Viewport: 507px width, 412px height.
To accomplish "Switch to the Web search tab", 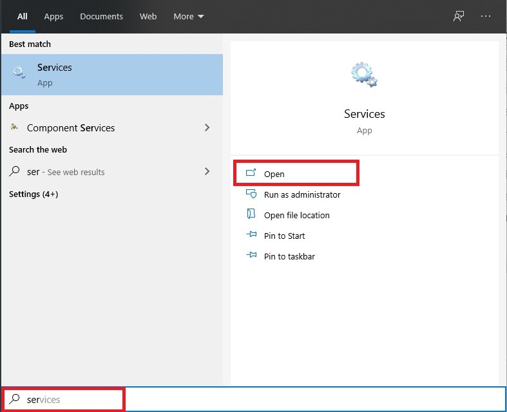I will (x=148, y=17).
